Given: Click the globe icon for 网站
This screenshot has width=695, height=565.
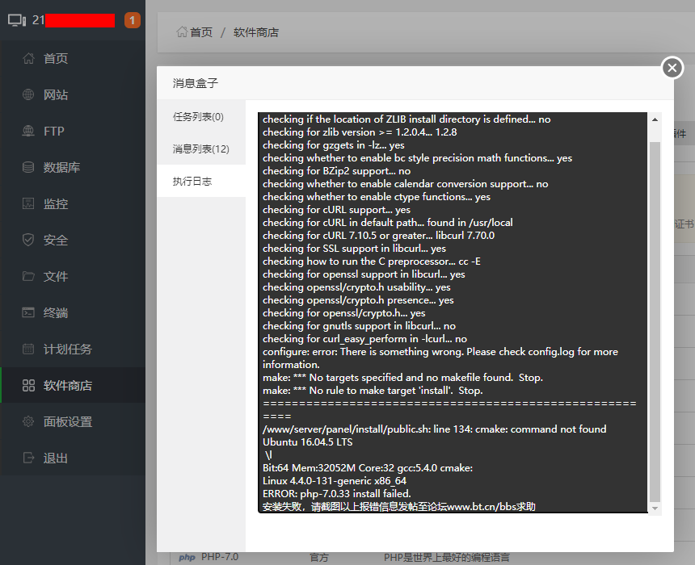Looking at the screenshot, I should pos(28,94).
